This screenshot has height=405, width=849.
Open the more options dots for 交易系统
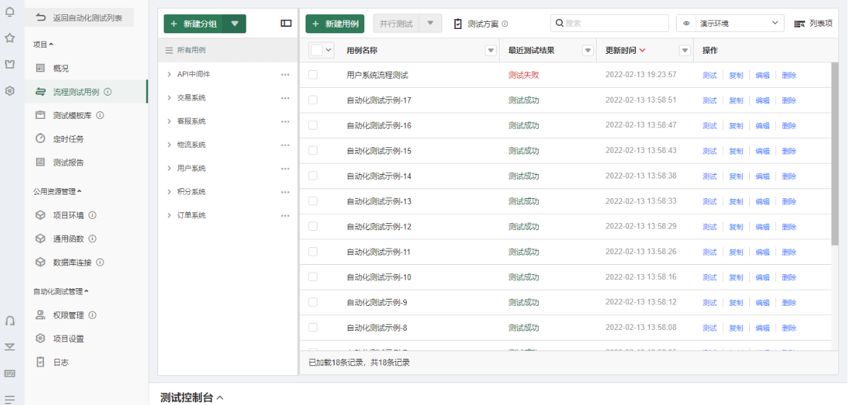pyautogui.click(x=286, y=98)
